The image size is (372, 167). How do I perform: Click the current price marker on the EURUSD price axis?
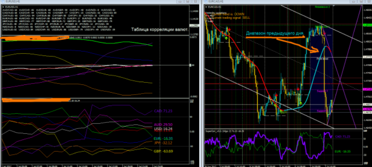[194, 26]
